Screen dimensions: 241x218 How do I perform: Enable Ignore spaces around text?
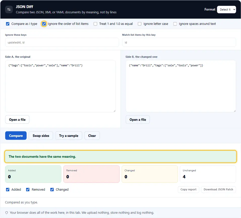[175, 24]
